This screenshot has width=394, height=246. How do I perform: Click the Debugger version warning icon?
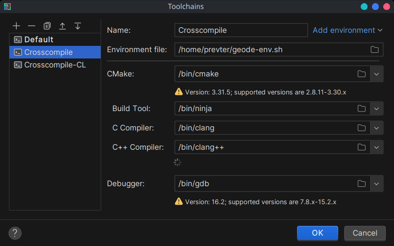[179, 201]
